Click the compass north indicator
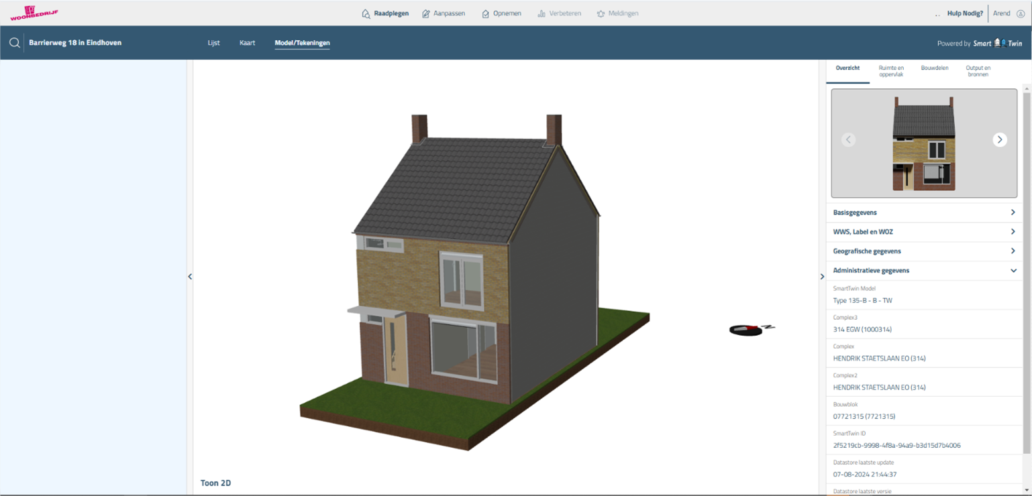This screenshot has width=1032, height=496. (751, 329)
